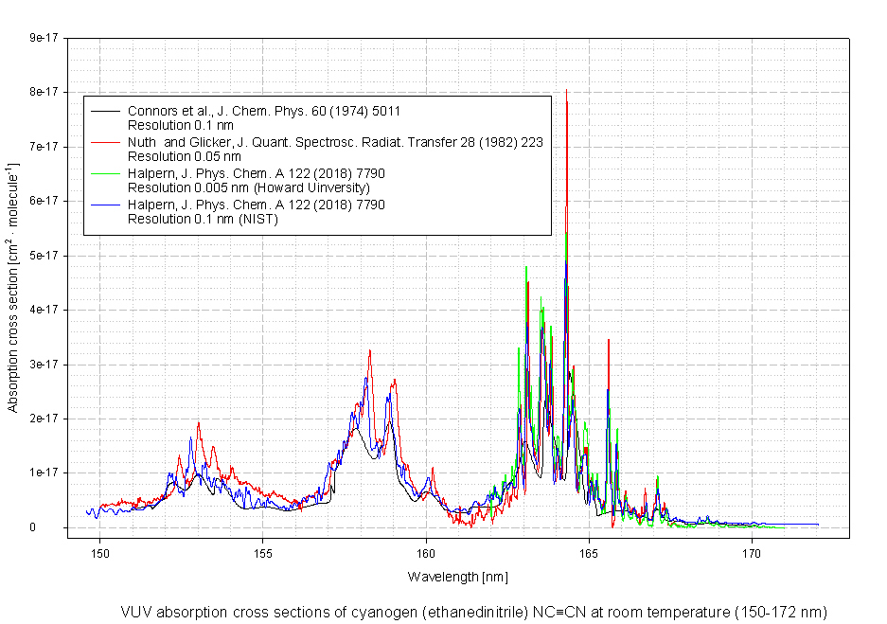Click the 5e-17 y-axis tick label
This screenshot has width=887, height=624.
tap(44, 256)
